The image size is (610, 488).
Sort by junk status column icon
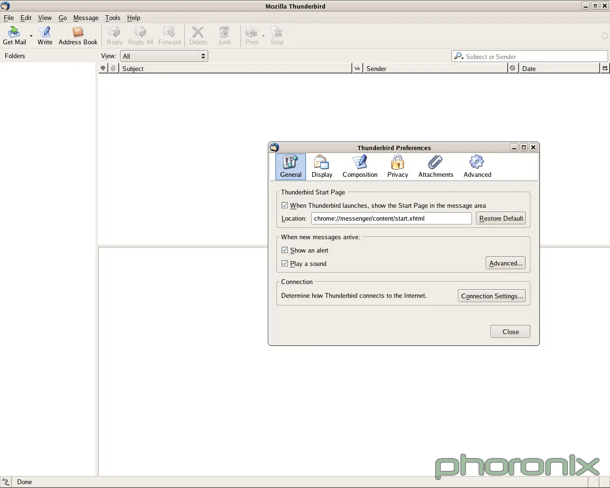click(513, 69)
